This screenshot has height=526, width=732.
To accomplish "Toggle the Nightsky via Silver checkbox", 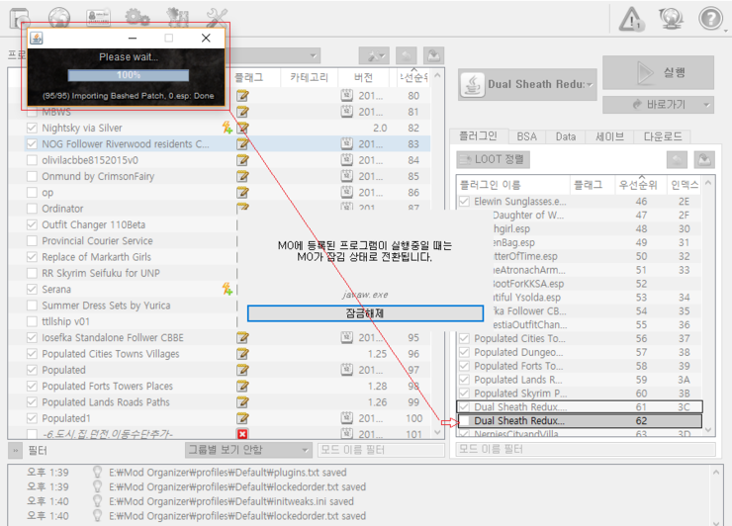I will tap(32, 128).
